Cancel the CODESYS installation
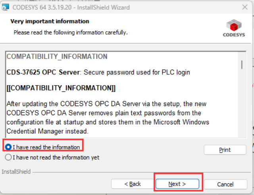 225,184
